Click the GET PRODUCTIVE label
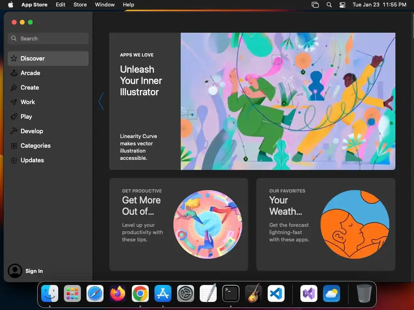414x310 pixels. click(142, 191)
